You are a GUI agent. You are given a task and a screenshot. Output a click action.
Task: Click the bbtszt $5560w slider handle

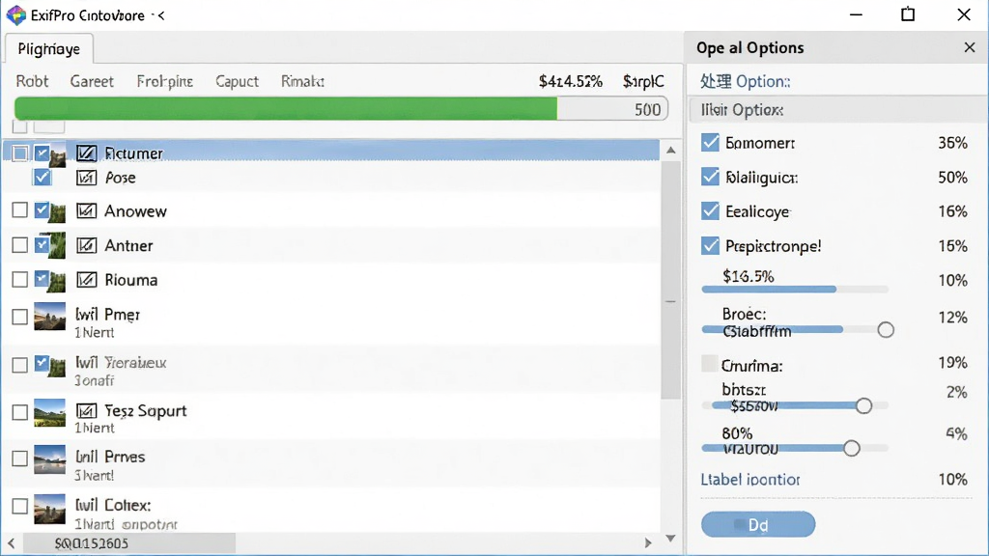(863, 406)
